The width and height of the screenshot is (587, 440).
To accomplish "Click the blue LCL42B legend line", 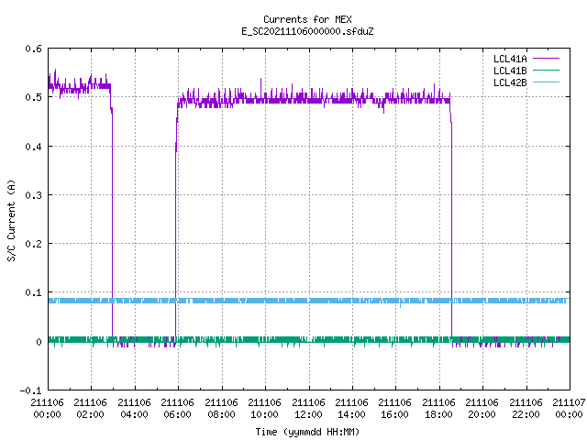I will (x=546, y=82).
